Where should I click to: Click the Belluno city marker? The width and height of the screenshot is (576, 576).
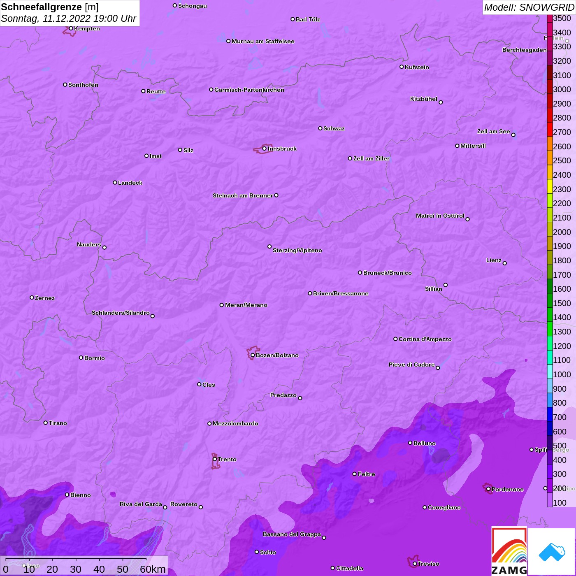coord(410,443)
